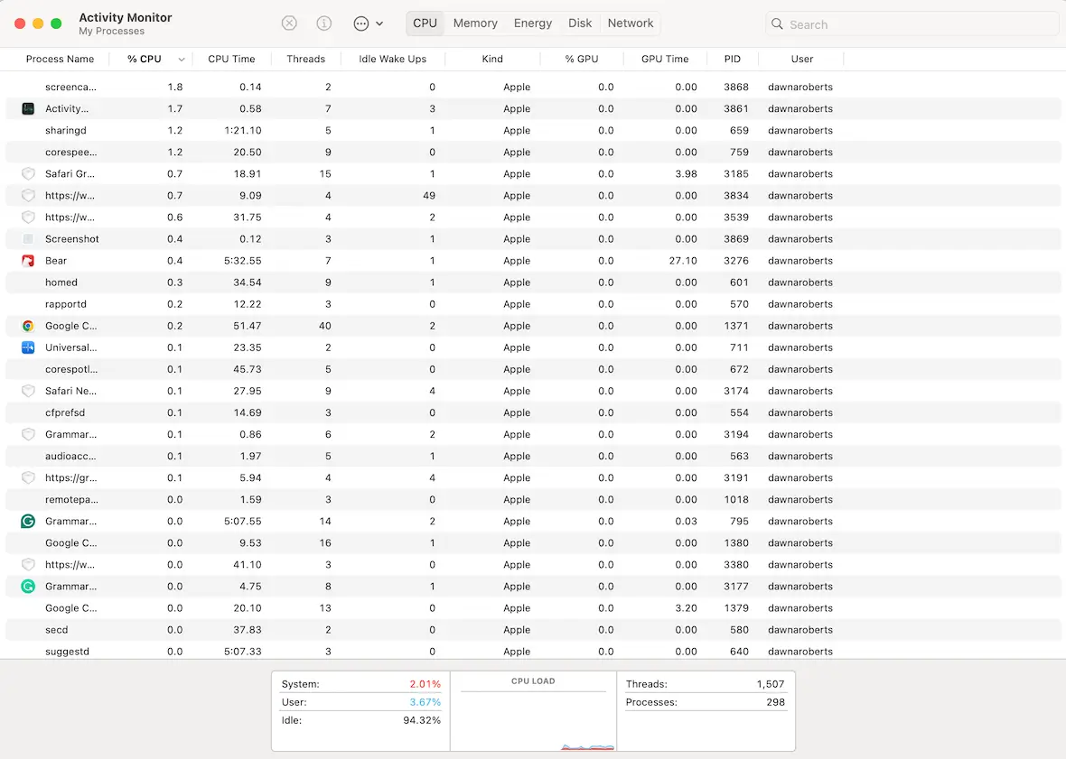
Task: Sort by PID column header
Action: (x=732, y=59)
